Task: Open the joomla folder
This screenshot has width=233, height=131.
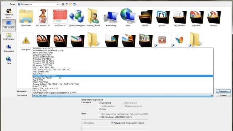Action: (x=162, y=18)
